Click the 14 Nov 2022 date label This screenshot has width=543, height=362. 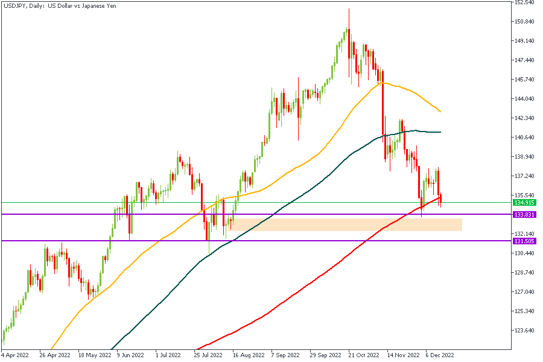point(402,356)
